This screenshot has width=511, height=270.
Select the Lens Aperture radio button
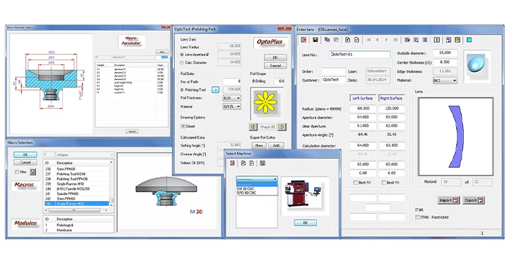pos(182,55)
